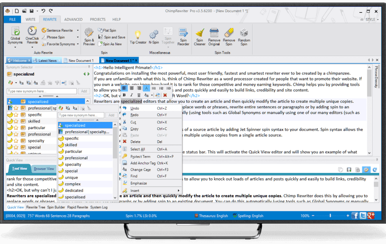
Task: Click Spin and Save
Action: pyautogui.click(x=112, y=37)
